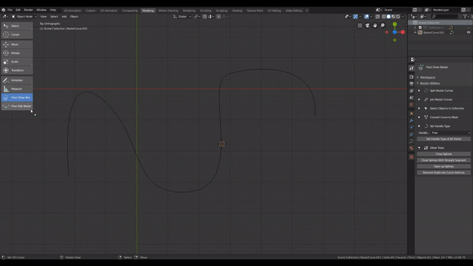
Task: Open the Texture properties tab
Action: coord(412,157)
